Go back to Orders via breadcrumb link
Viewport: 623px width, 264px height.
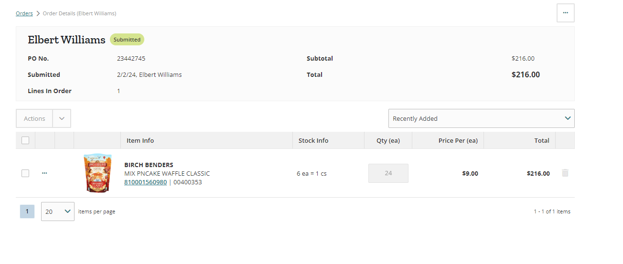click(x=24, y=13)
